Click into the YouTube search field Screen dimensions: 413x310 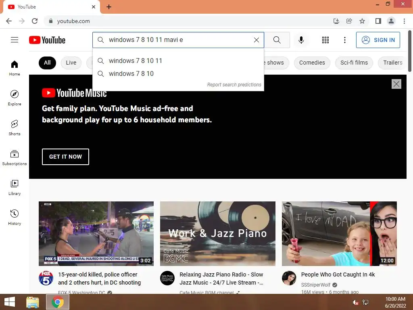pyautogui.click(x=179, y=40)
